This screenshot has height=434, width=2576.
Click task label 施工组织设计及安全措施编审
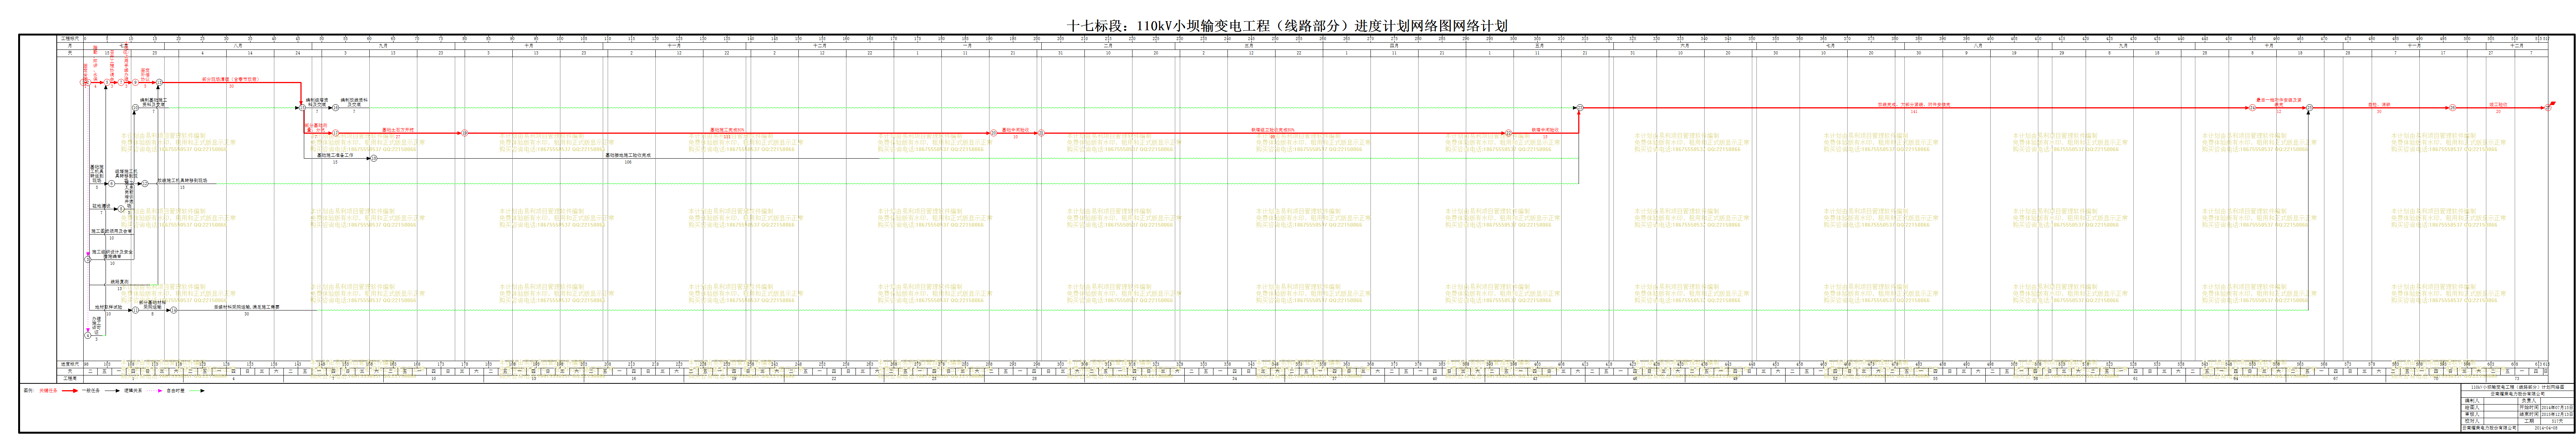pos(112,255)
